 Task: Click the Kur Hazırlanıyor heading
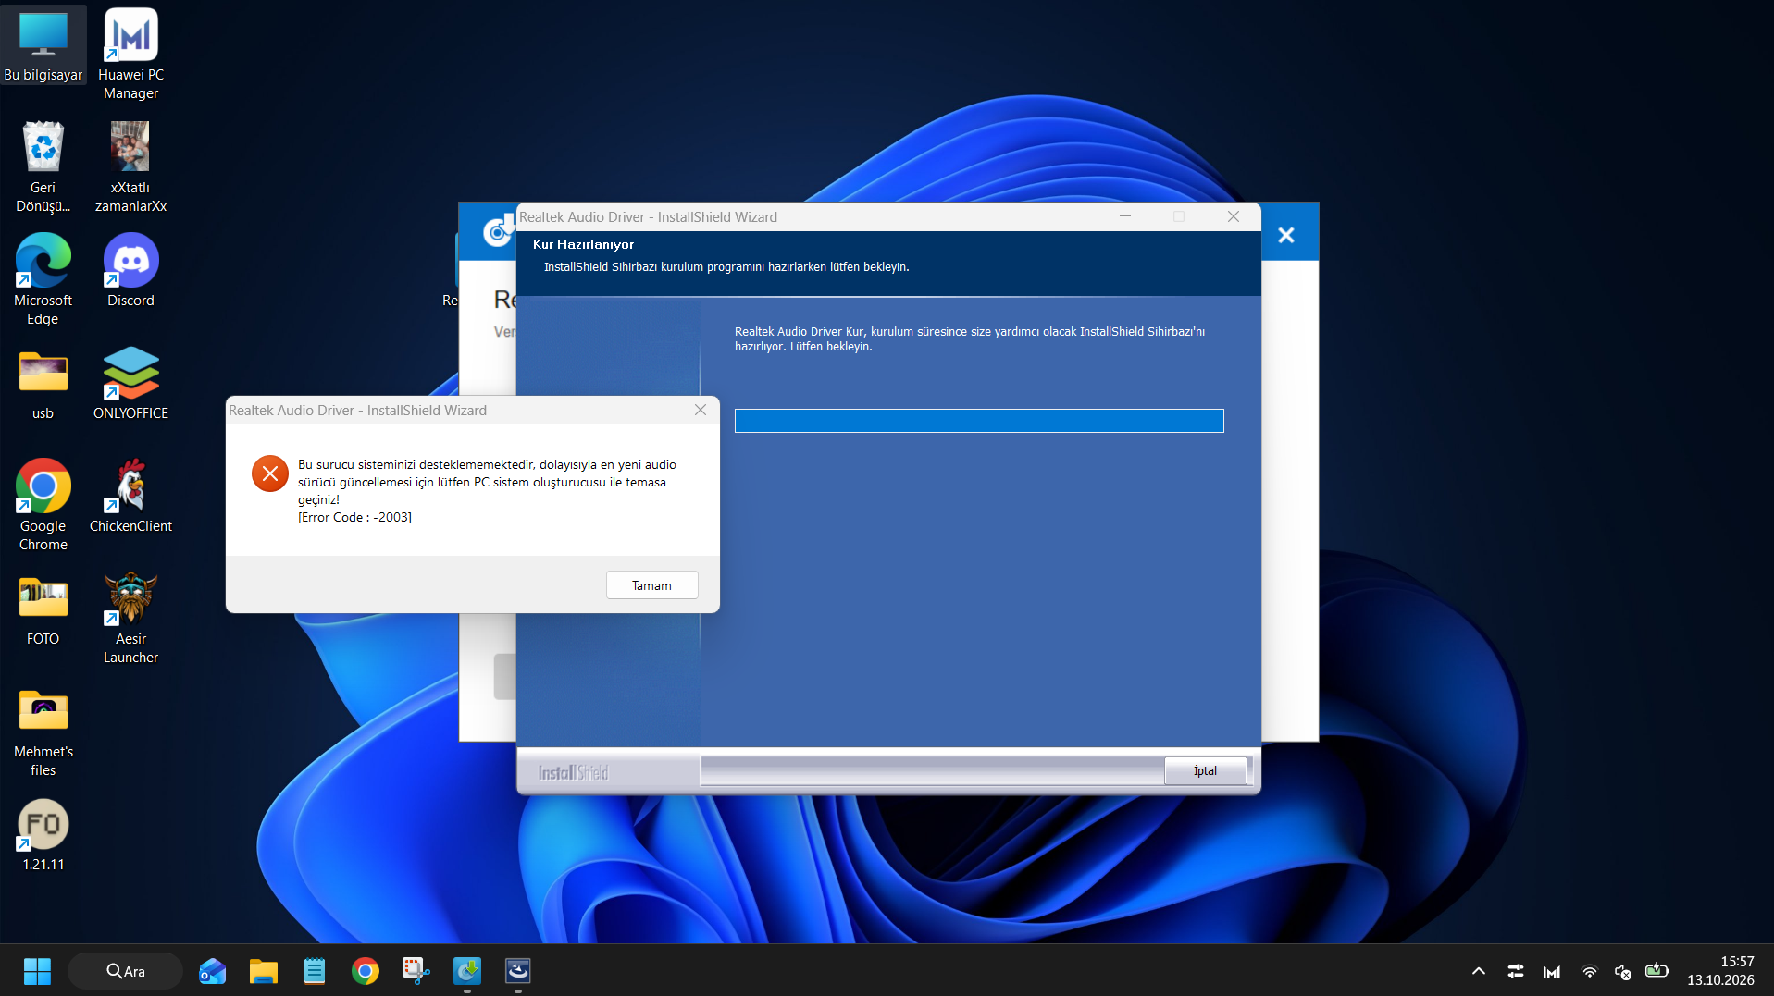pyautogui.click(x=583, y=244)
